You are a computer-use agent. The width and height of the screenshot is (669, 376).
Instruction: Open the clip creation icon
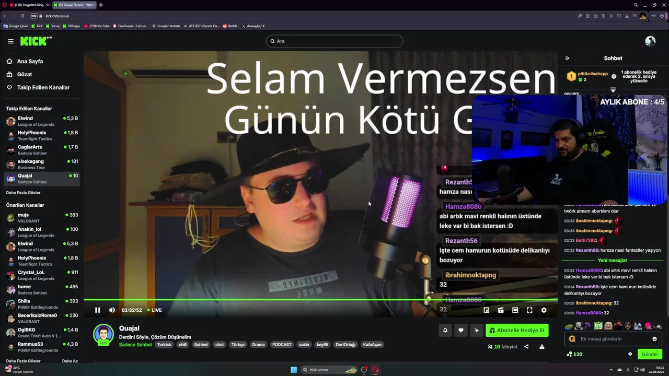(501, 310)
